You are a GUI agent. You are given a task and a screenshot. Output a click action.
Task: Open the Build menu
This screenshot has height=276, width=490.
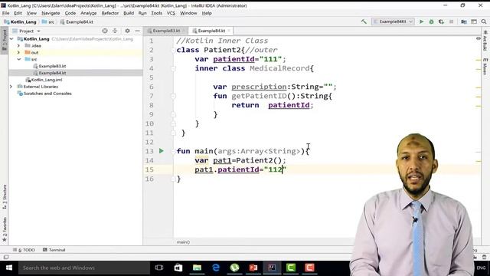point(129,13)
